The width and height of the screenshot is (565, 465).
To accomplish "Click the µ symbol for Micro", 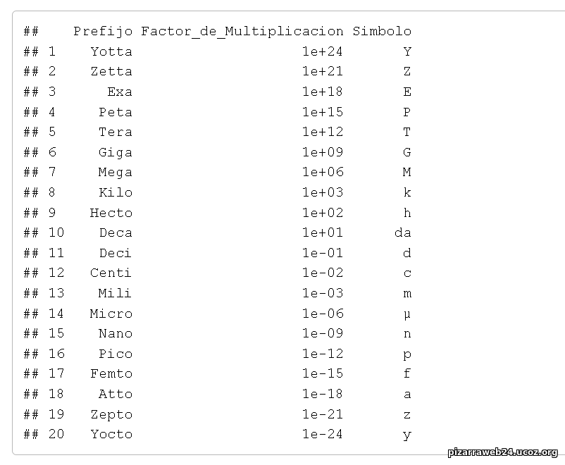I will pos(406,314).
